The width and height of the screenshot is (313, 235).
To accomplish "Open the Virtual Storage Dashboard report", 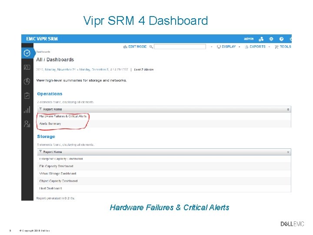I will coord(58,174).
